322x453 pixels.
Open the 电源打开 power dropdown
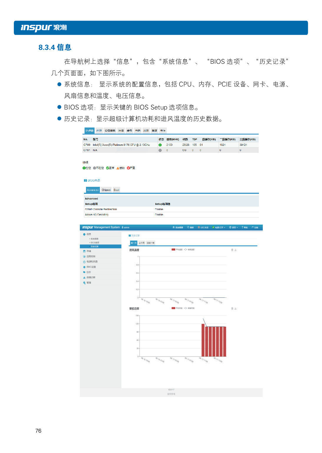click(x=219, y=228)
